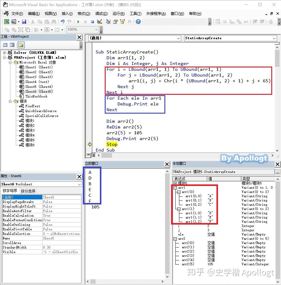Screen dimensions: 281x285
Task: Collapse the arr1 node in Locals window
Action: (x=175, y=188)
